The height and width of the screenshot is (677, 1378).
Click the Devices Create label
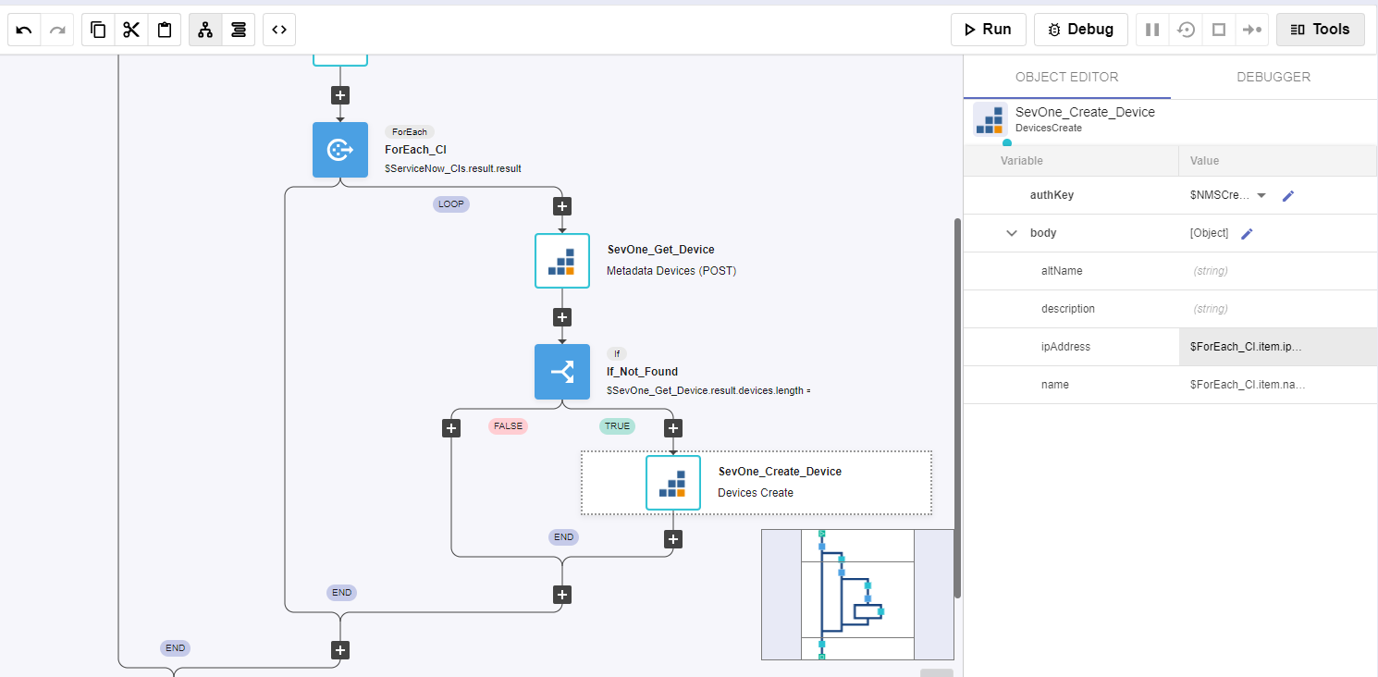point(756,493)
